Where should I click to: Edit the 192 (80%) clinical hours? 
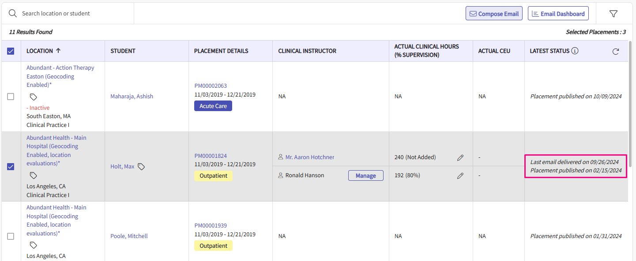tap(460, 175)
